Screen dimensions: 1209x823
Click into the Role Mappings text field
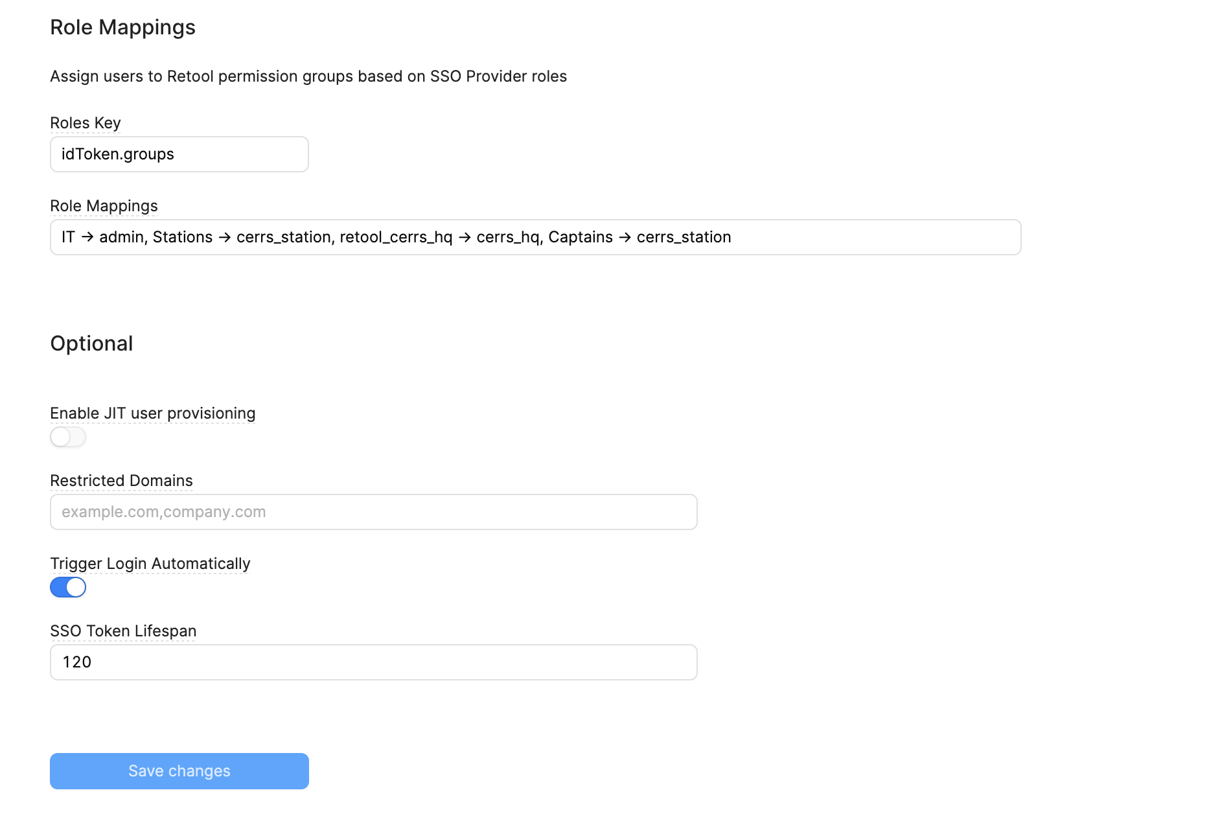tap(875, 237)
